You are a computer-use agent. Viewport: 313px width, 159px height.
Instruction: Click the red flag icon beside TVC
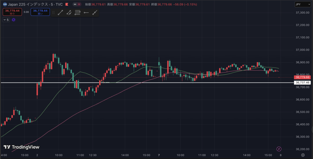point(67,4)
